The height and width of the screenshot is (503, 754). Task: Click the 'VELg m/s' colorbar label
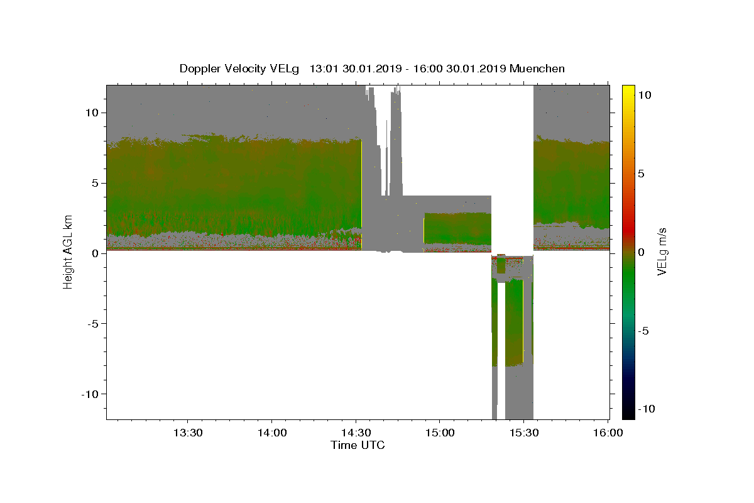(662, 251)
